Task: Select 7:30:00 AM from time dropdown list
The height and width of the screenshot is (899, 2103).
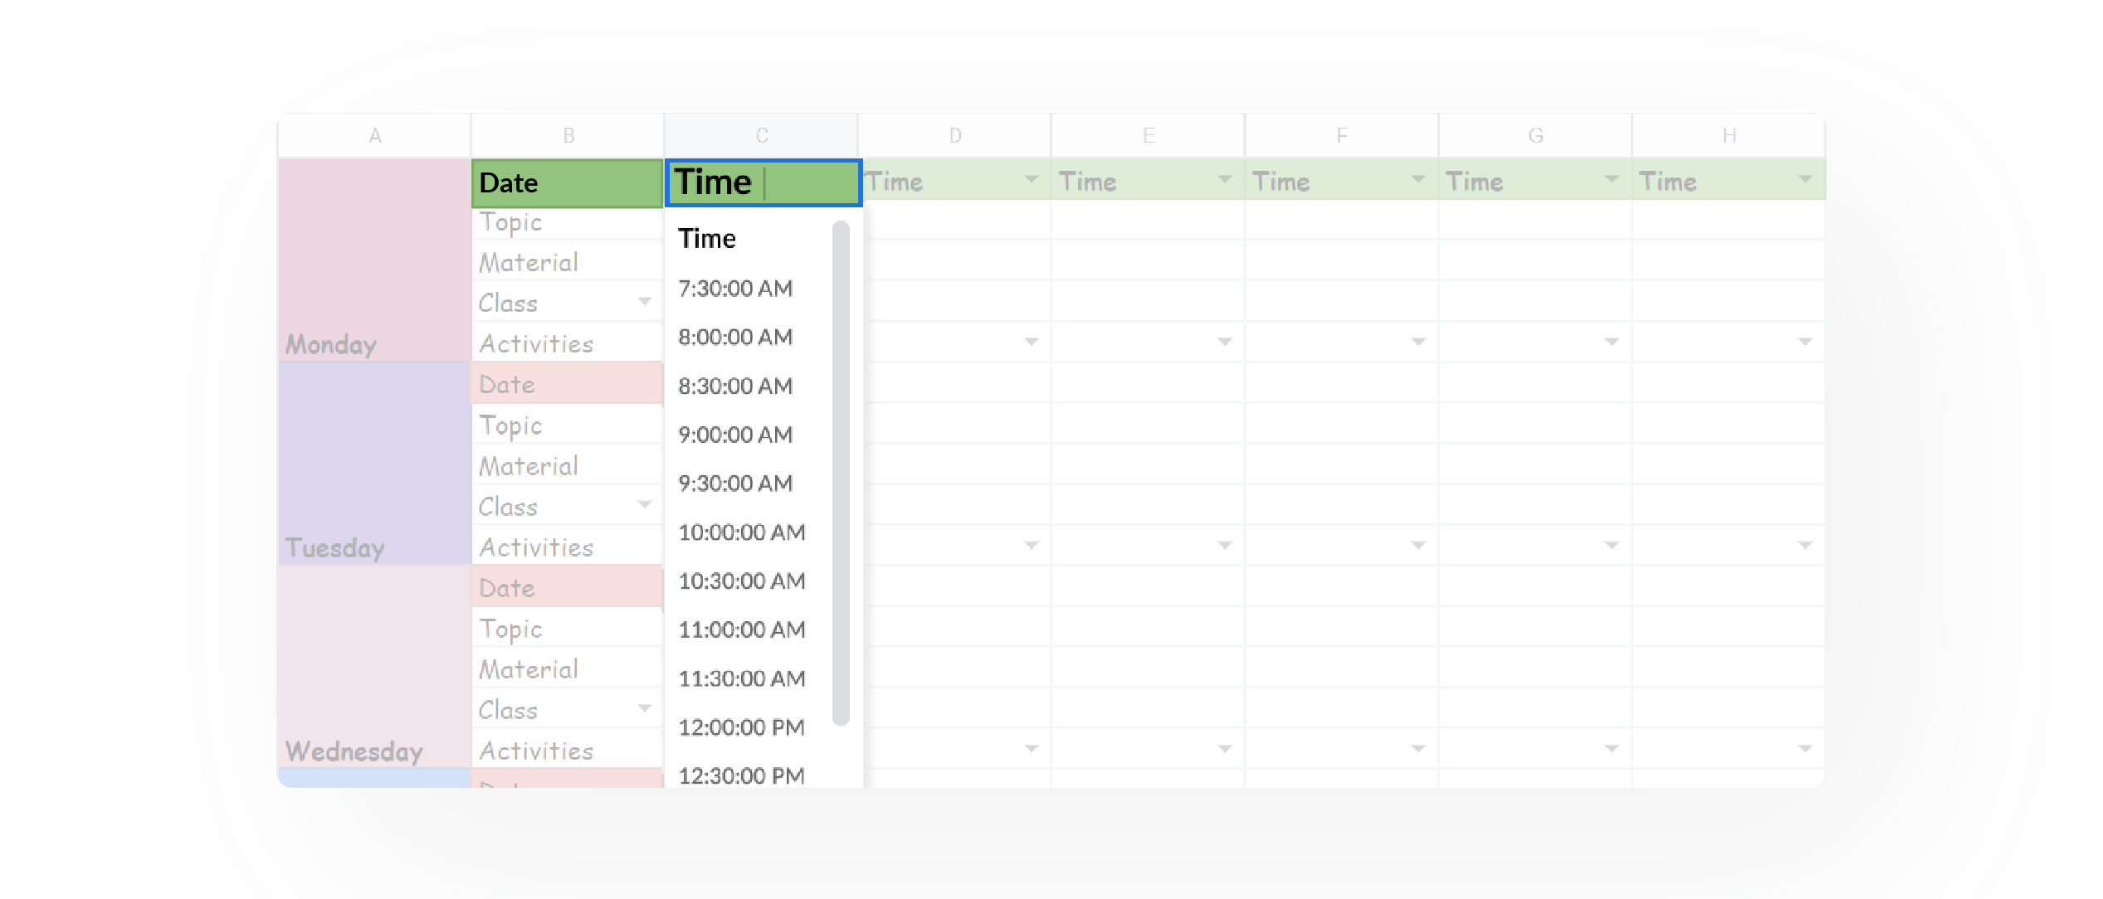Action: pos(734,289)
